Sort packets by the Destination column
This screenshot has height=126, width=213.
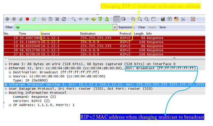[x=88, y=34]
